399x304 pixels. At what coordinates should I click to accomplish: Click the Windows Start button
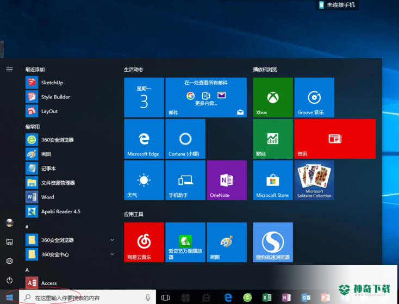pos(9,297)
